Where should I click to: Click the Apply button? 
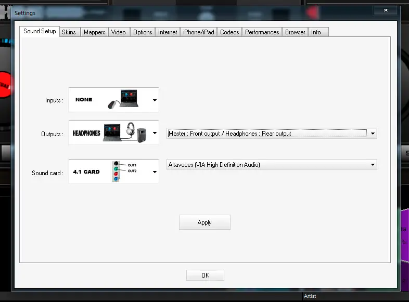coord(204,222)
